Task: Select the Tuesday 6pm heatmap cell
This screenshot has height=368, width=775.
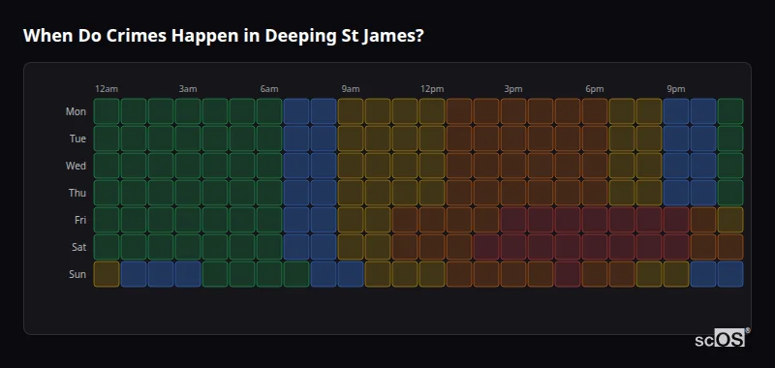Action: [x=595, y=138]
